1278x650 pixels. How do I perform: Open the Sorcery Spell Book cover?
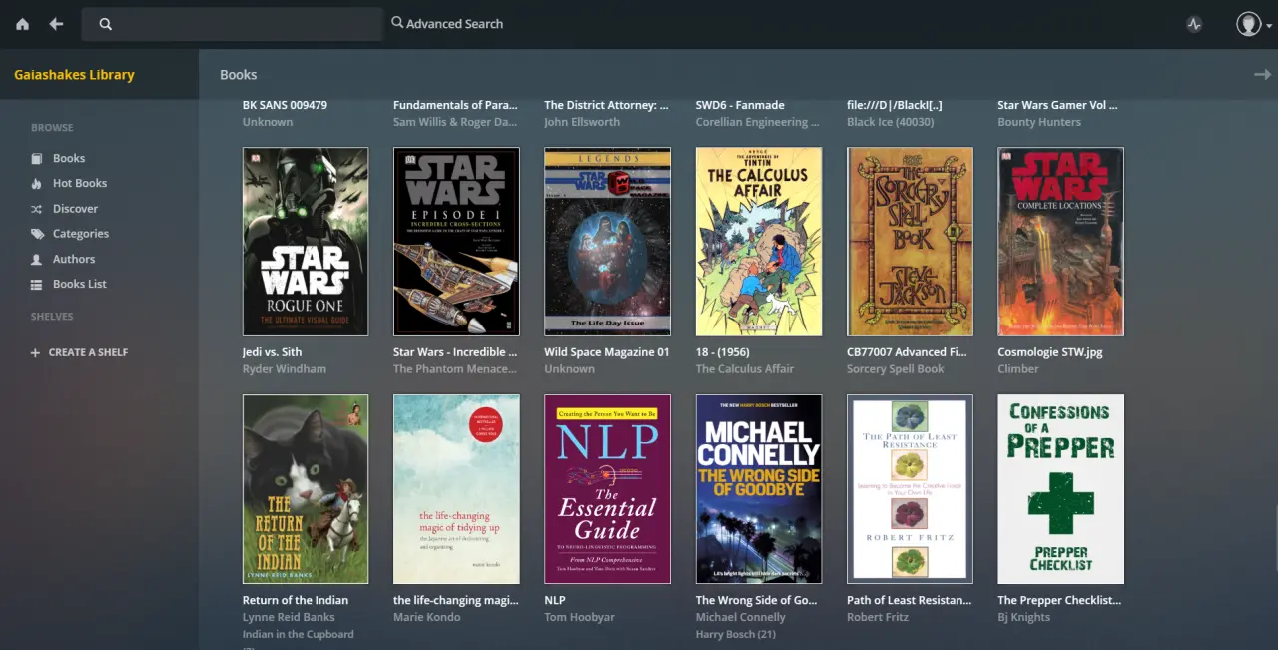coord(910,242)
